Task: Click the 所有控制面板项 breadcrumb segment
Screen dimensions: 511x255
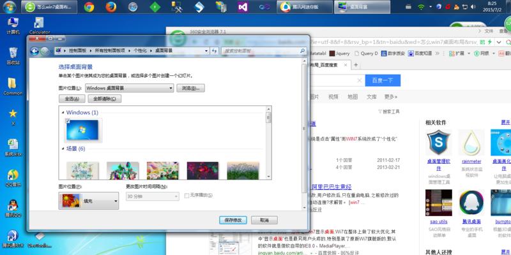Action: [x=110, y=51]
